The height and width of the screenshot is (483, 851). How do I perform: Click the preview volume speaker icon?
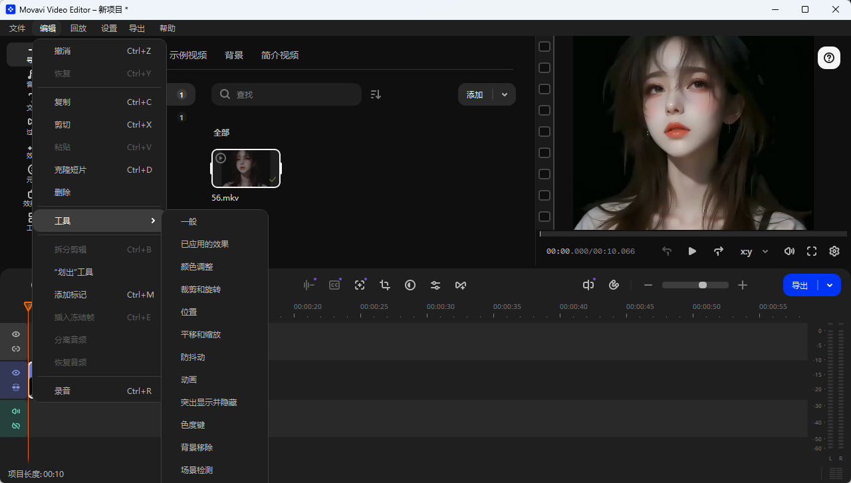[789, 251]
